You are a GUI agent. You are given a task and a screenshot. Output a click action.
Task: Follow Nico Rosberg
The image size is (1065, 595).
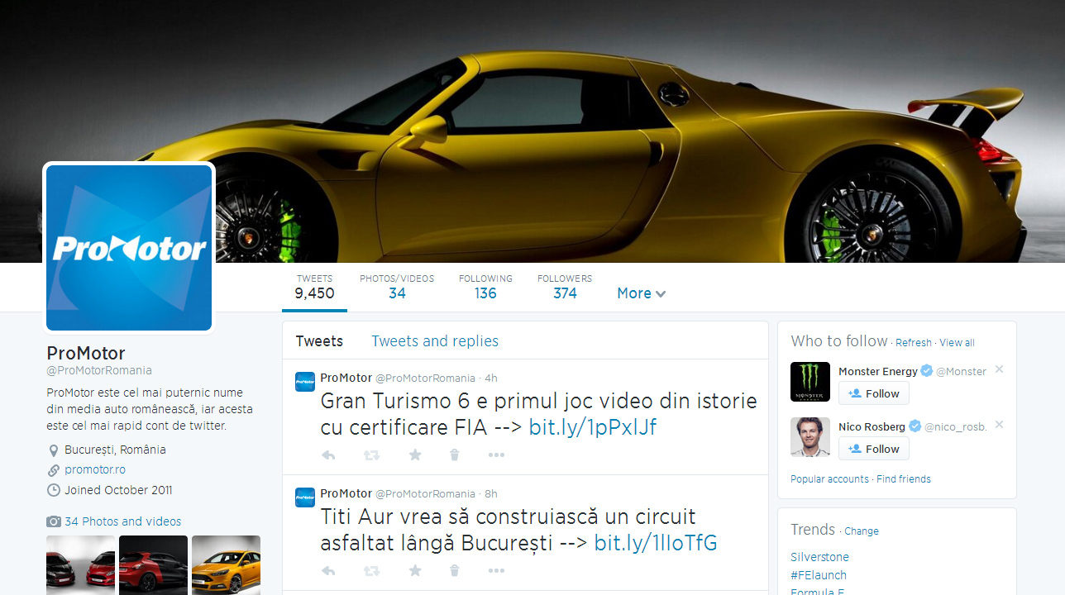point(874,449)
